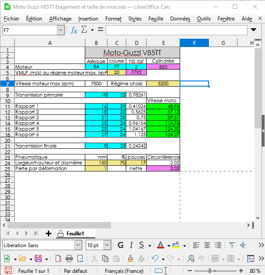Copy the selection
The image size is (265, 275).
coord(105,258)
